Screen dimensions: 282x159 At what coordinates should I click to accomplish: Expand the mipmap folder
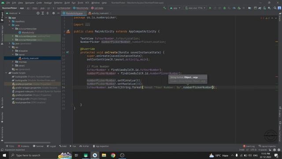pos(13,62)
